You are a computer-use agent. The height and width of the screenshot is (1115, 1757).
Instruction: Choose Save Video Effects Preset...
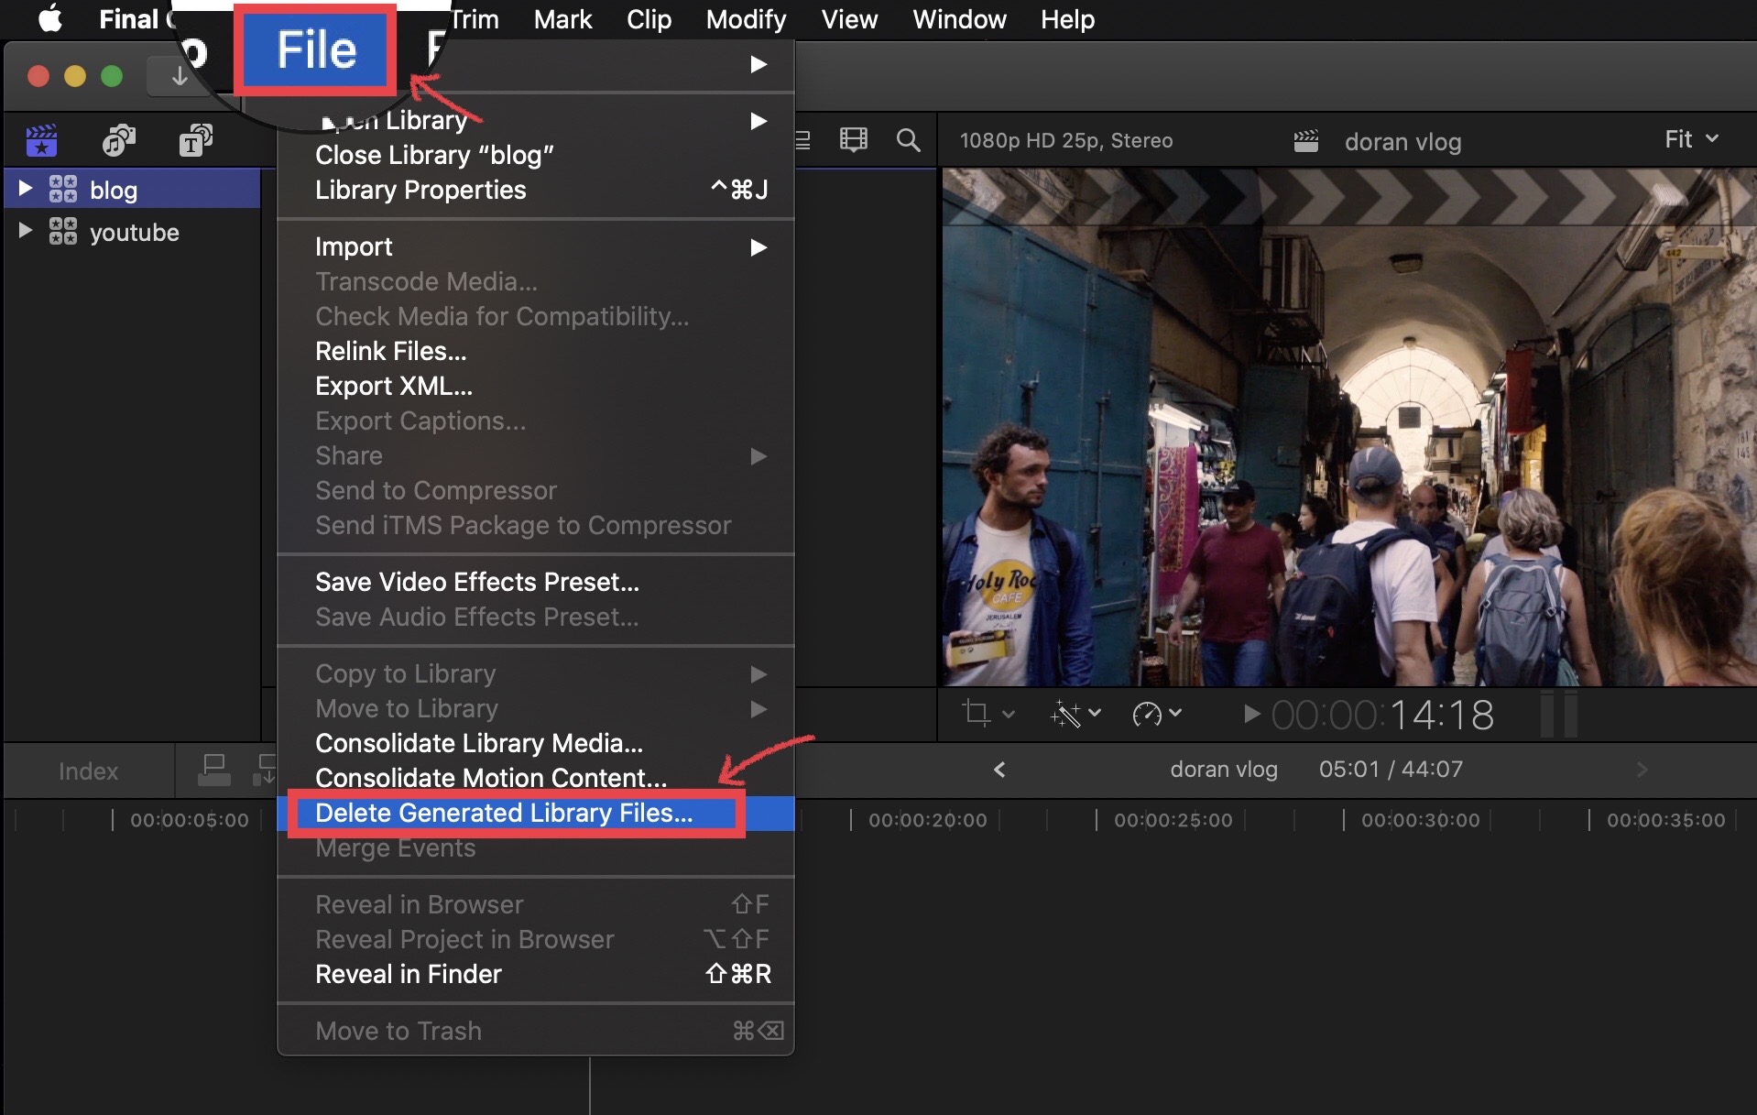536,582
